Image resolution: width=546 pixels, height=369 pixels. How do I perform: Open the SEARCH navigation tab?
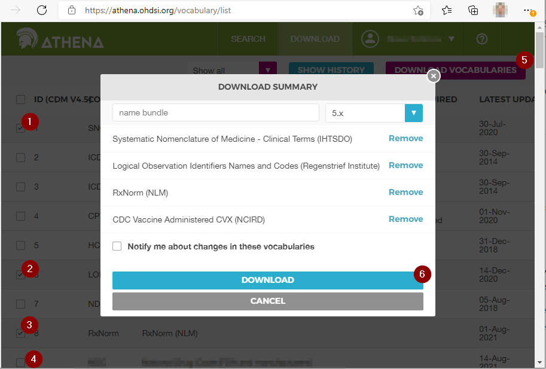[248, 39]
